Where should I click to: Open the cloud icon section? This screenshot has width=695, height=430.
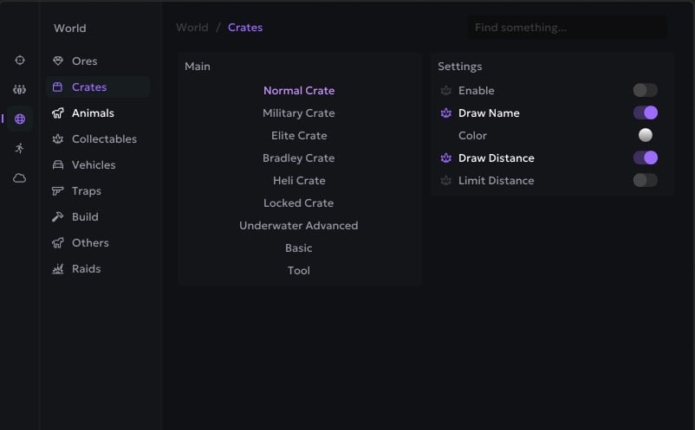click(x=20, y=178)
